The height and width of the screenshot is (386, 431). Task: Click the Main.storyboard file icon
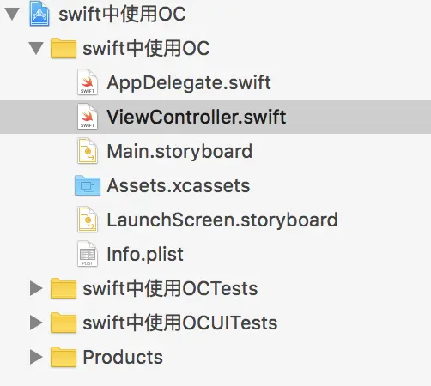[x=88, y=151]
